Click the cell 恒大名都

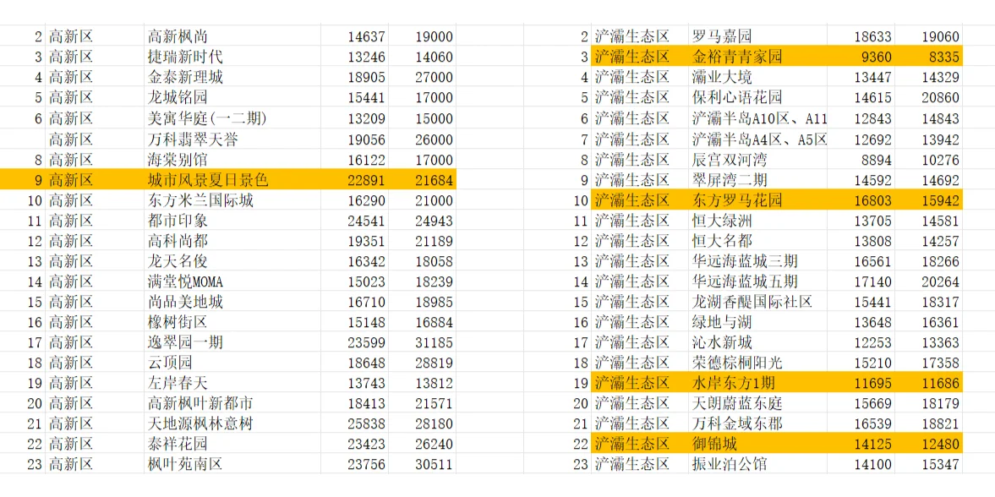click(757, 241)
